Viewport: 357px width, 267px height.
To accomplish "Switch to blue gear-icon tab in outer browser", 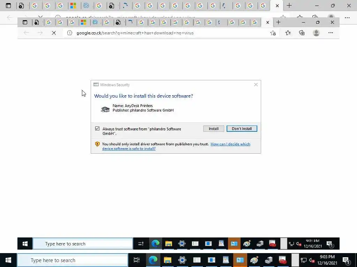I will pyautogui.click(x=86, y=6).
